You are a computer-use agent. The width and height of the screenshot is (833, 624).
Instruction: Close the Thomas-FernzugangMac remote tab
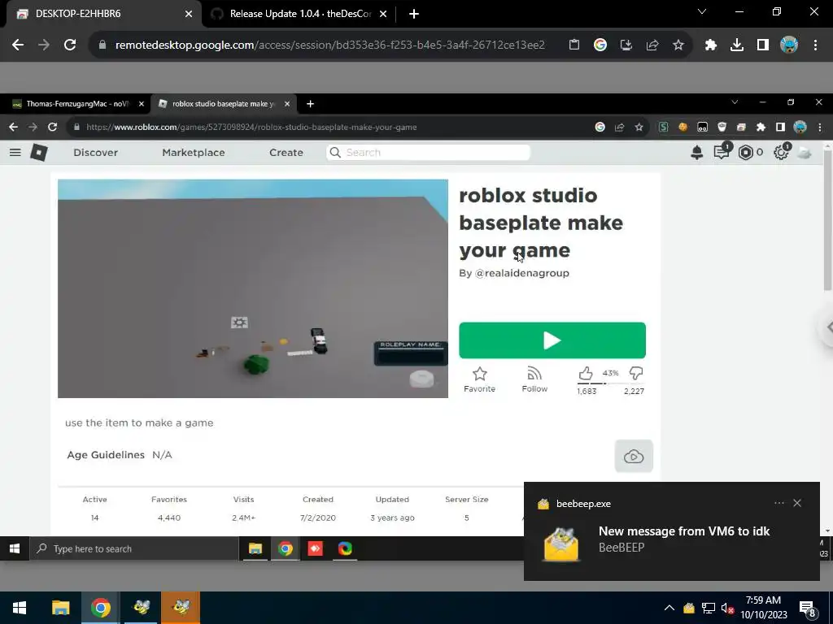(142, 104)
